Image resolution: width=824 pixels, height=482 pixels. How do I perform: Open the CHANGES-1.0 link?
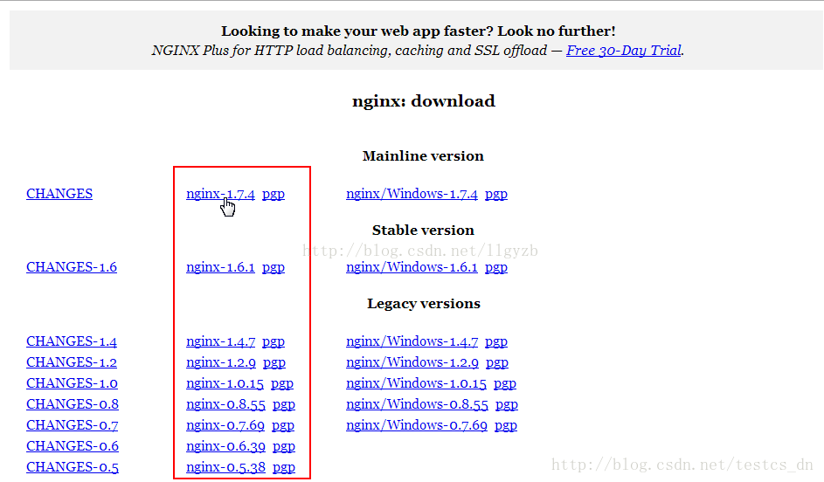(x=72, y=383)
